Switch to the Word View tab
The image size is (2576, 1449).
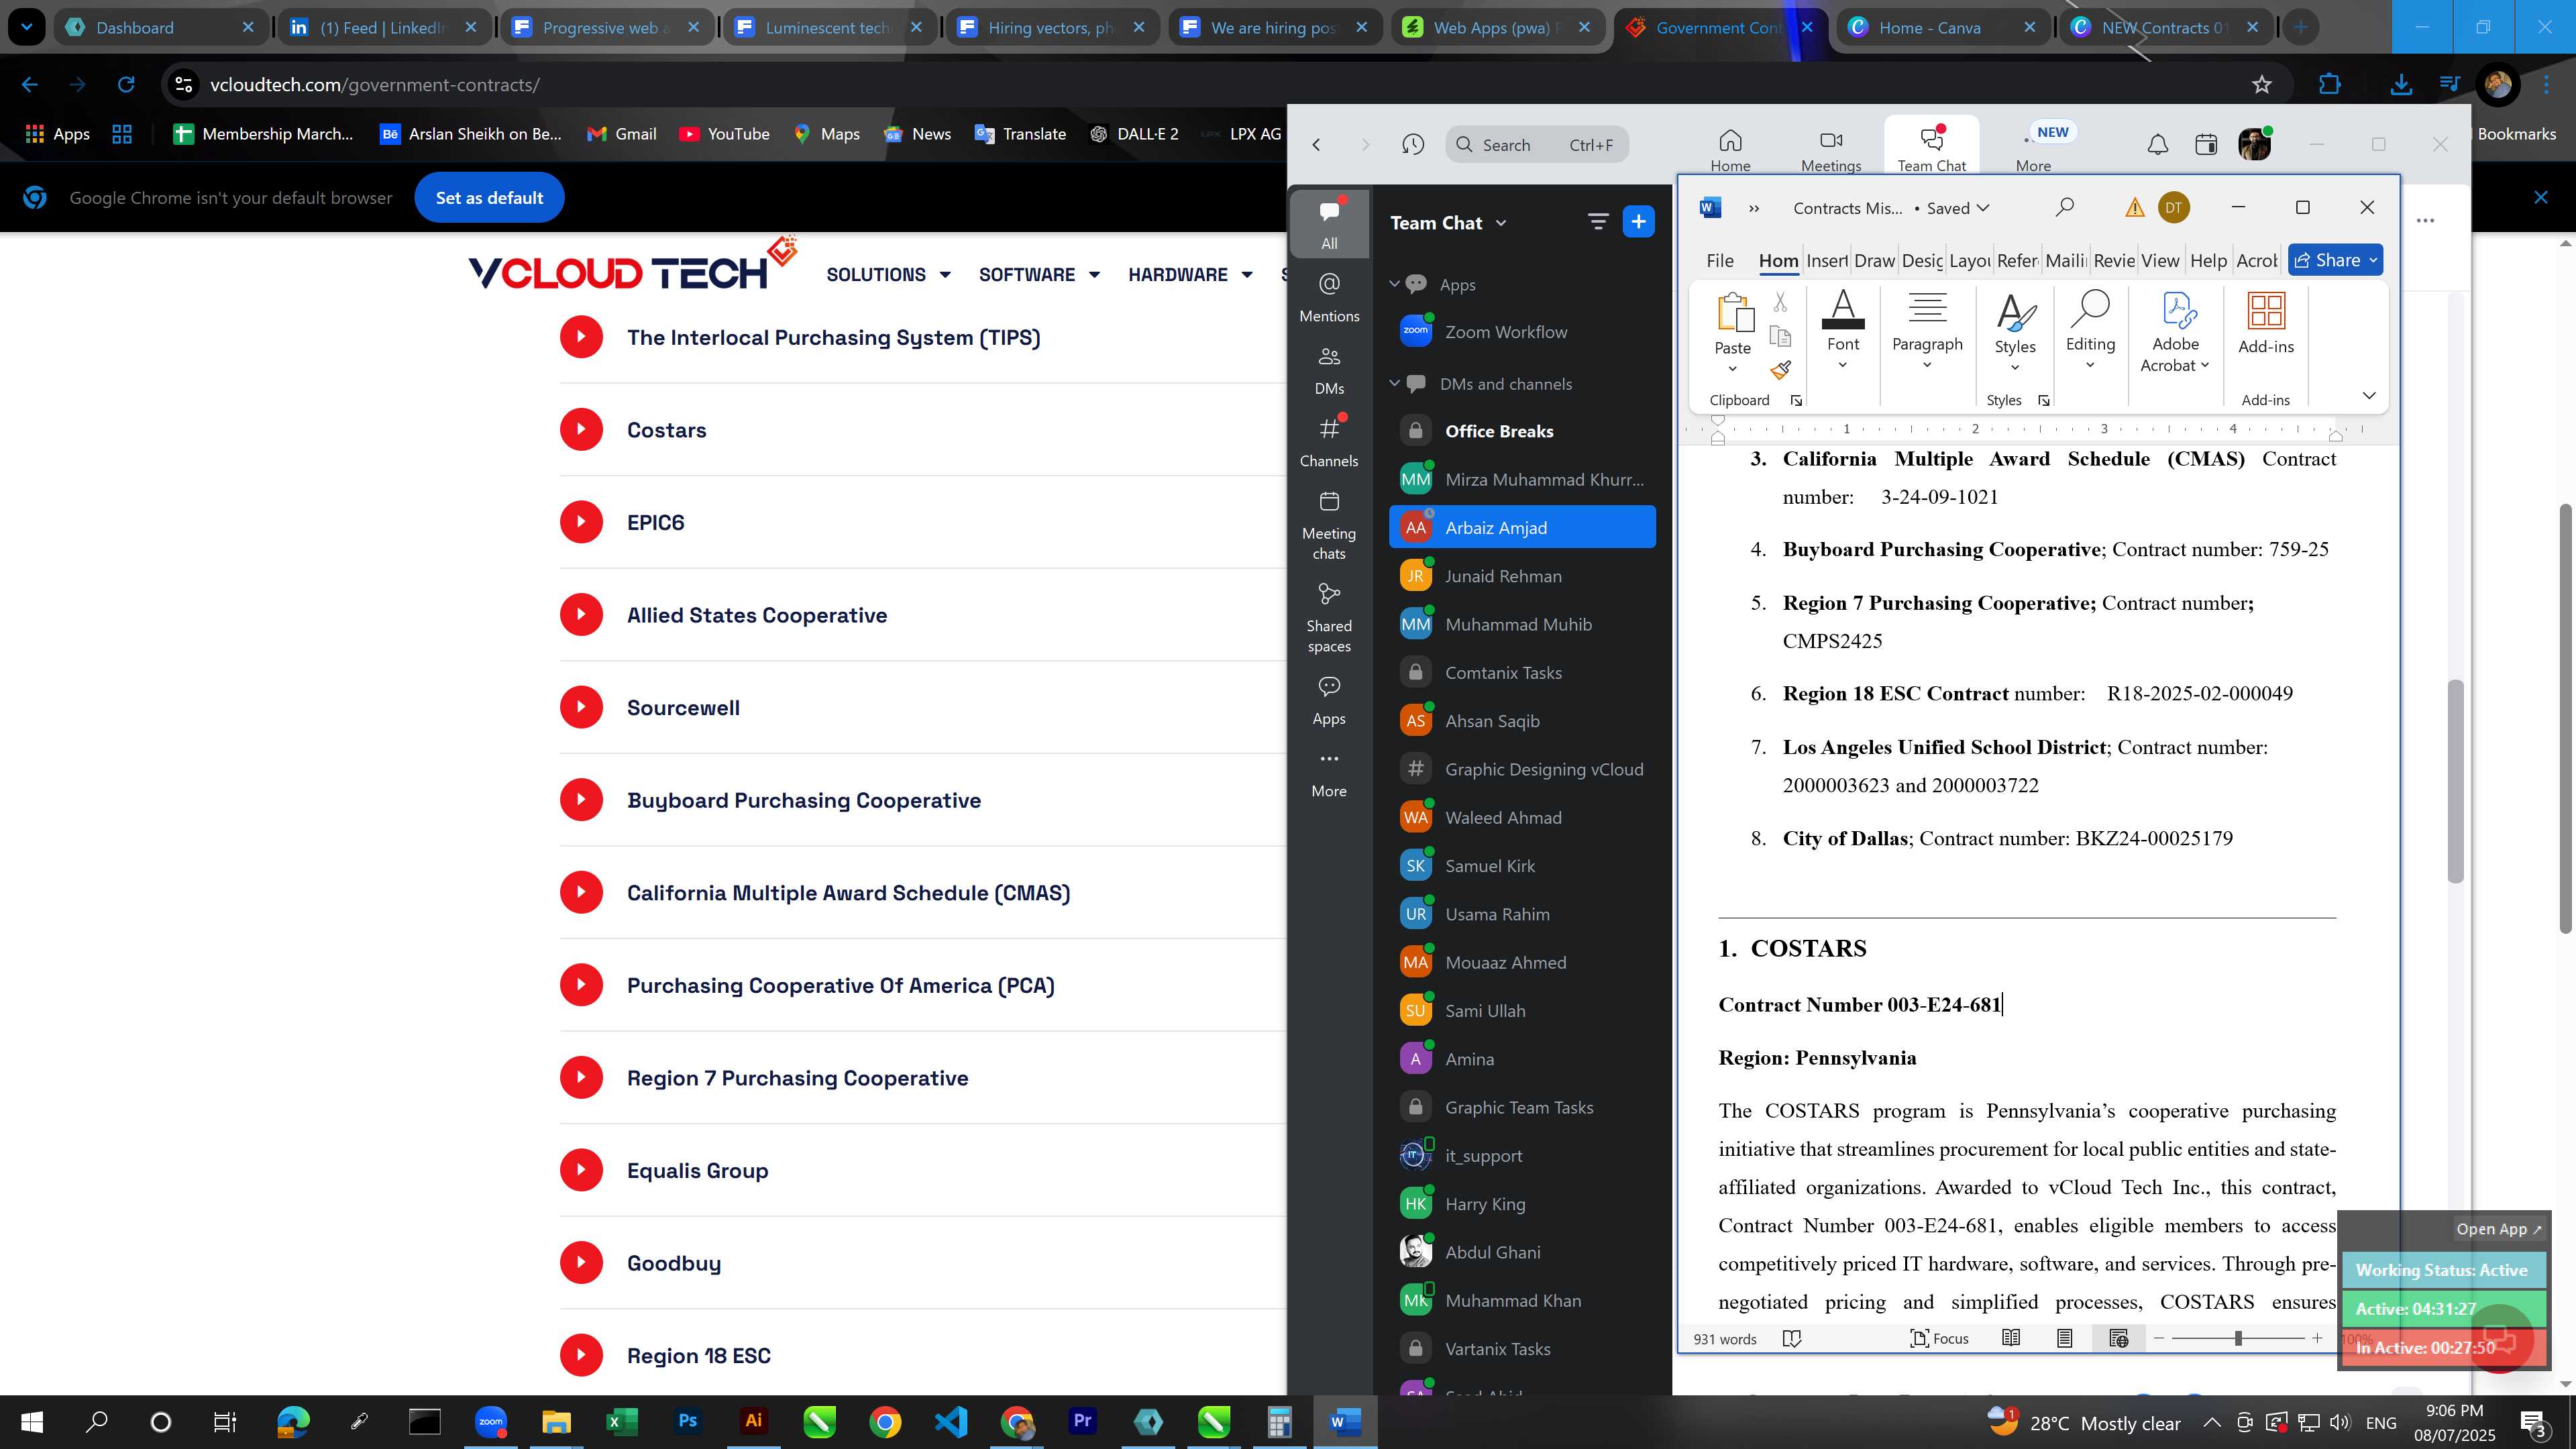(x=2160, y=260)
